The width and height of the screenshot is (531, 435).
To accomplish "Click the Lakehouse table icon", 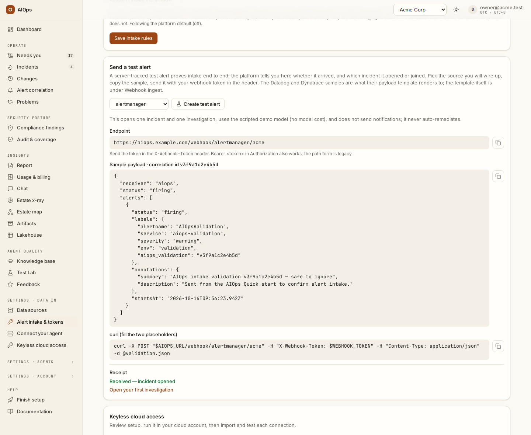I will click(x=10, y=235).
